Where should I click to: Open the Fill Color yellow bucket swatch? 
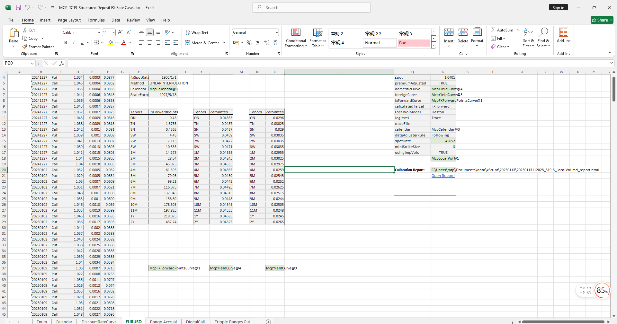111,42
